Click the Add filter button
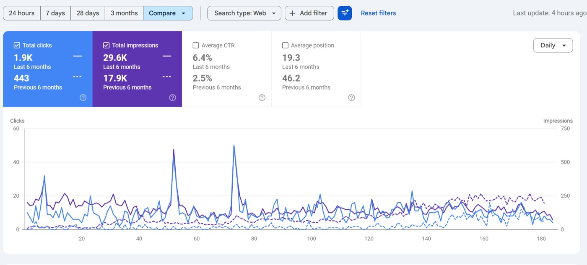 [309, 13]
